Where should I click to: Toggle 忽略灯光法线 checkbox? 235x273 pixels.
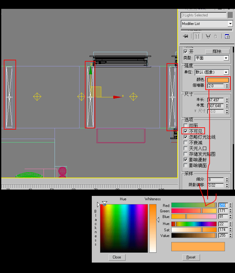185,137
